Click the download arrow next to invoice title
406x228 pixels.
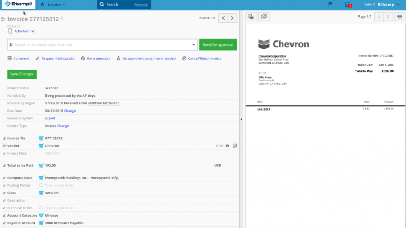[62, 18]
